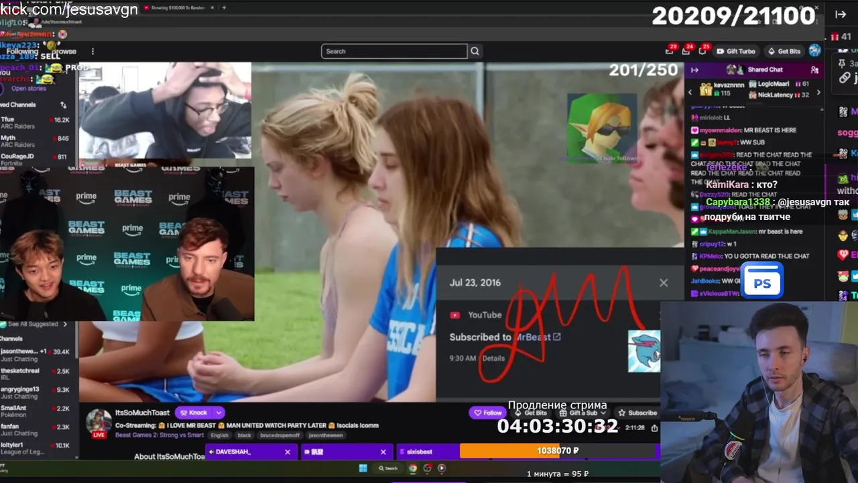
Task: Click the link chain icon in Kick panel
Action: 844,78
